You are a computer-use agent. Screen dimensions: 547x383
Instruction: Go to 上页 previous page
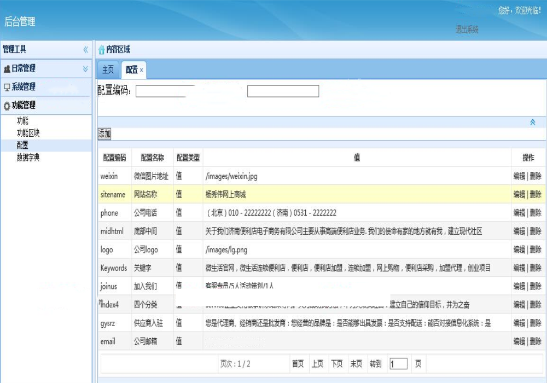[317, 364]
